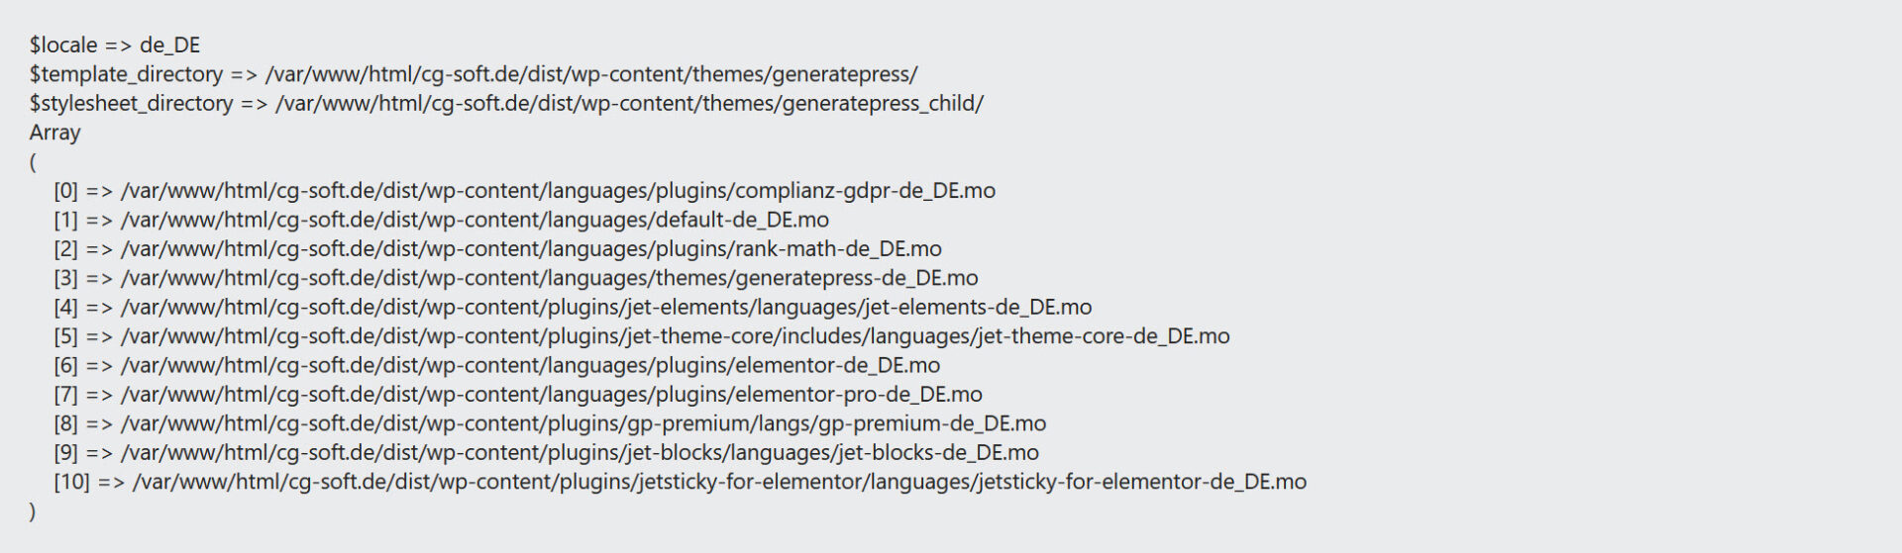Click the [10] array index
Image resolution: width=1902 pixels, height=553 pixels.
tap(71, 482)
